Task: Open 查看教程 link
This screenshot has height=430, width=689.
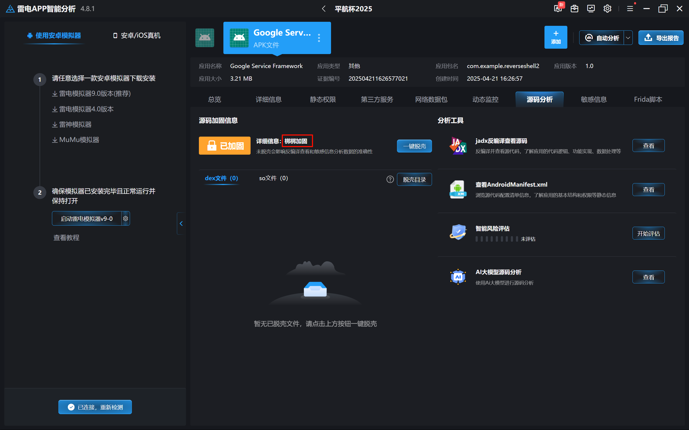Action: point(66,238)
